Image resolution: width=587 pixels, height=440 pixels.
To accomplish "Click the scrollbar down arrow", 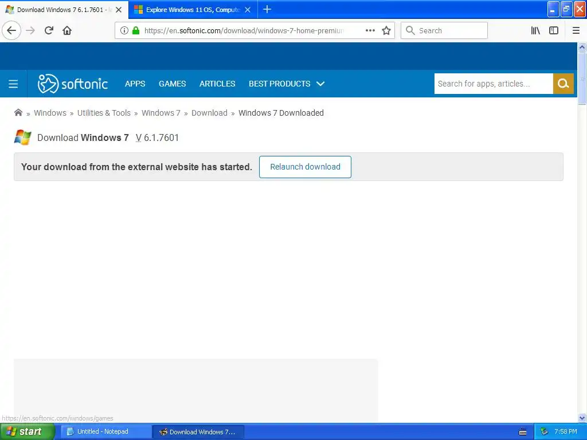I will coord(582,418).
